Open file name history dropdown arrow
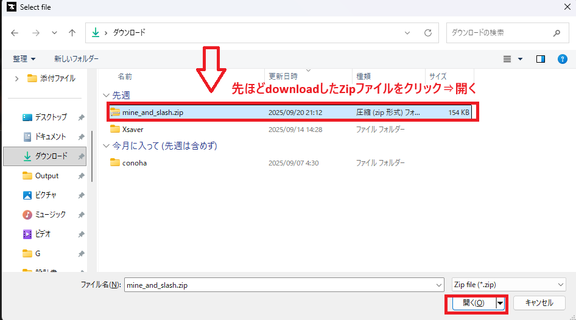 pyautogui.click(x=439, y=285)
